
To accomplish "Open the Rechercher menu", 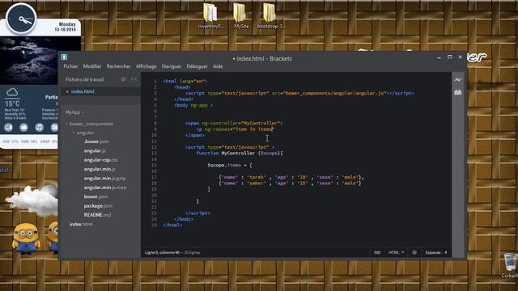I will (118, 66).
